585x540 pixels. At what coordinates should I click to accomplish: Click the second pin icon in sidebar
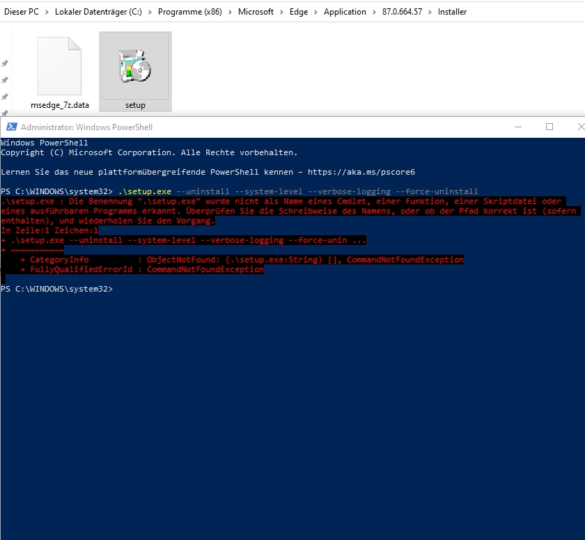[x=5, y=80]
